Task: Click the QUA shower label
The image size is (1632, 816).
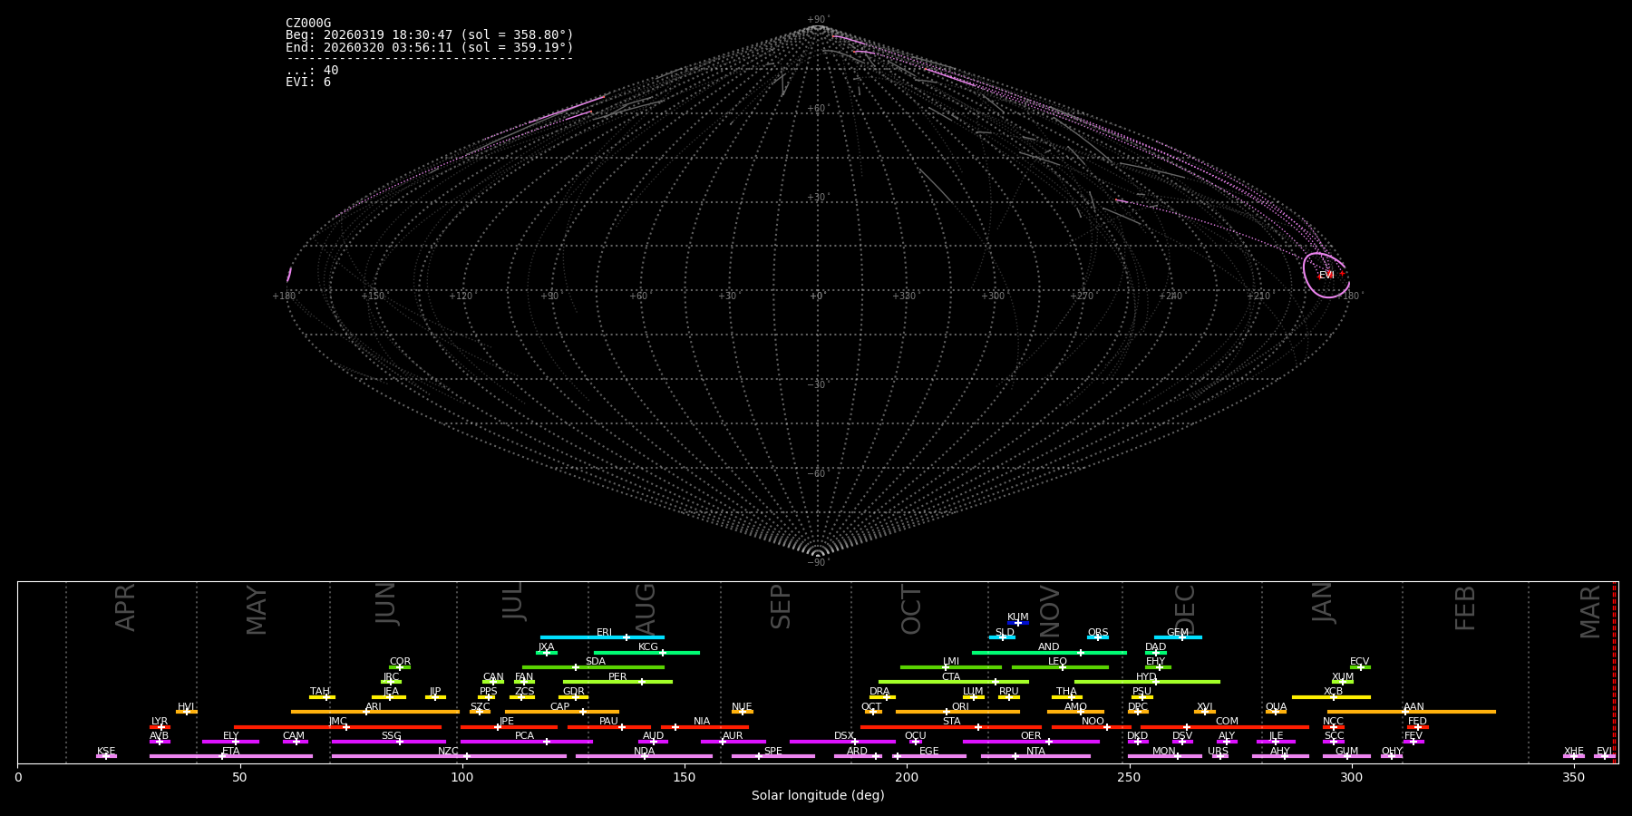Action: pos(1276,707)
